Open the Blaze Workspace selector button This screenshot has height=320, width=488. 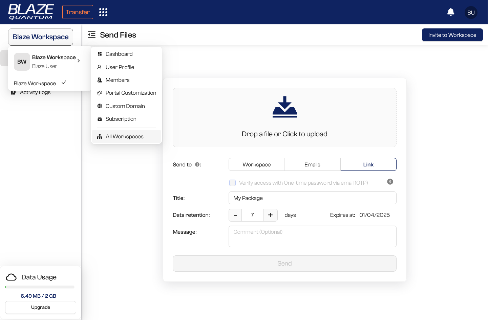coord(41,37)
